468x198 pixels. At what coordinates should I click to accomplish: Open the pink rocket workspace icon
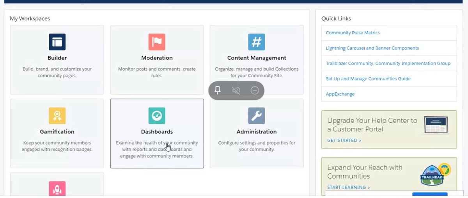point(57,188)
